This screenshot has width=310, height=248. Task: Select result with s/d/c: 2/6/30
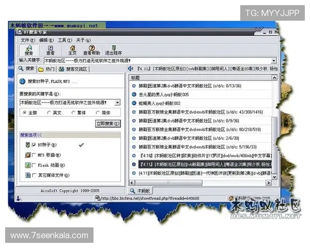pyautogui.click(x=200, y=138)
